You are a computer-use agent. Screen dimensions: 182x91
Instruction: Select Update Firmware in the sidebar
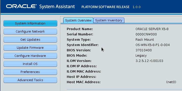30,48
